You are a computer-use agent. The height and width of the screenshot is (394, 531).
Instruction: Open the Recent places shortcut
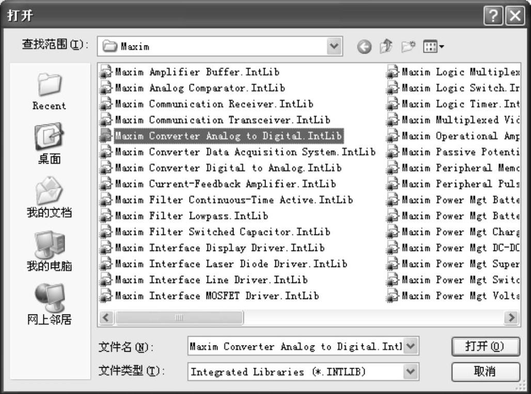pos(49,91)
